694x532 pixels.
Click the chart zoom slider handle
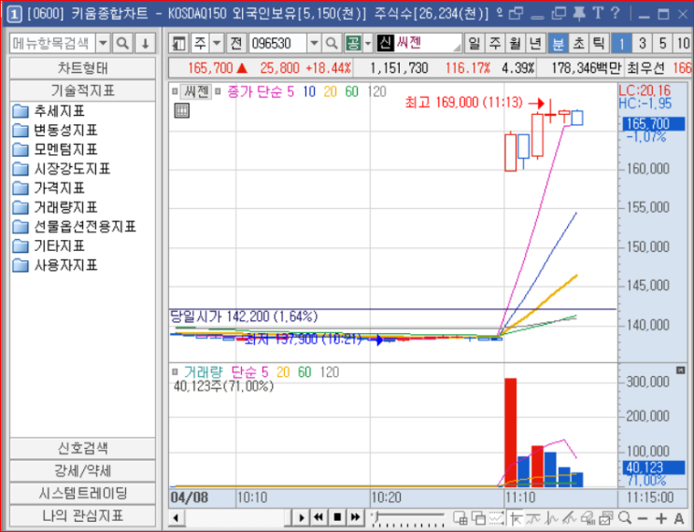377,515
